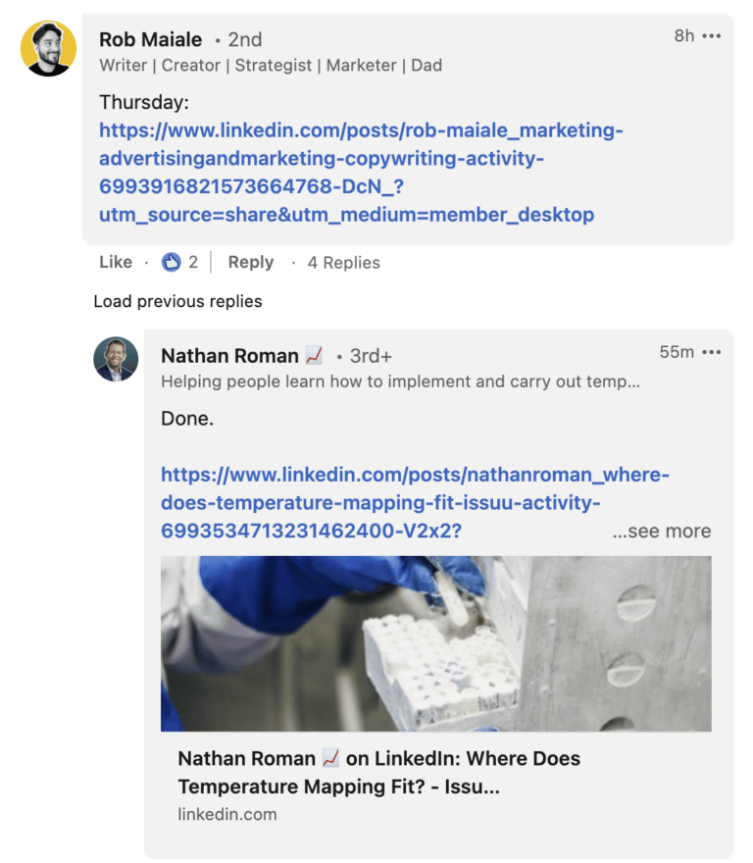Click the reaction count showing 2
The height and width of the screenshot is (863, 753).
(194, 262)
